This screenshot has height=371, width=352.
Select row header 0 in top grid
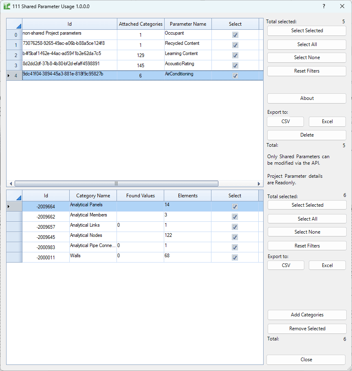click(x=14, y=35)
